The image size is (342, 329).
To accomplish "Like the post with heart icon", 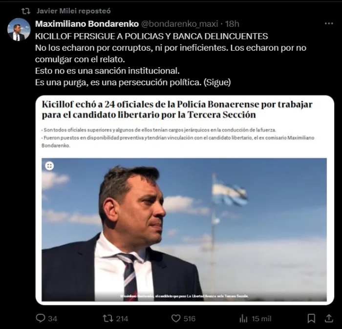I will click(176, 319).
